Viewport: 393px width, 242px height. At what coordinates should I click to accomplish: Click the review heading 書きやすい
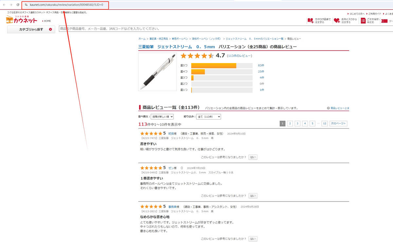pos(148,144)
